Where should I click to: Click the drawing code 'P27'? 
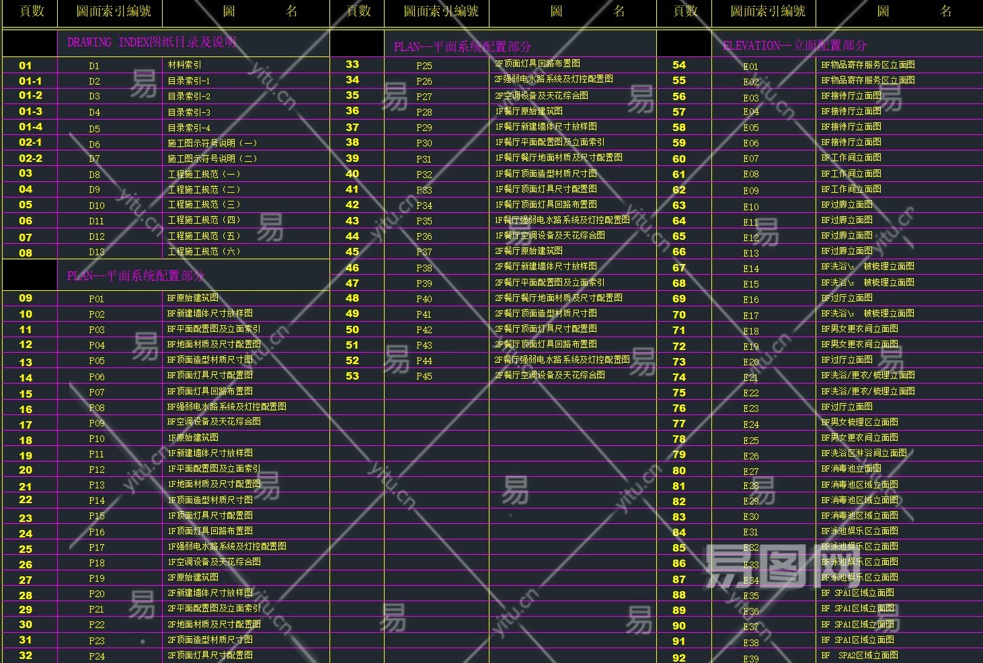(x=424, y=97)
